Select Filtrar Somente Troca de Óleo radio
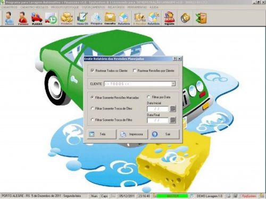Screen dimensions: 266x199 point(92,108)
